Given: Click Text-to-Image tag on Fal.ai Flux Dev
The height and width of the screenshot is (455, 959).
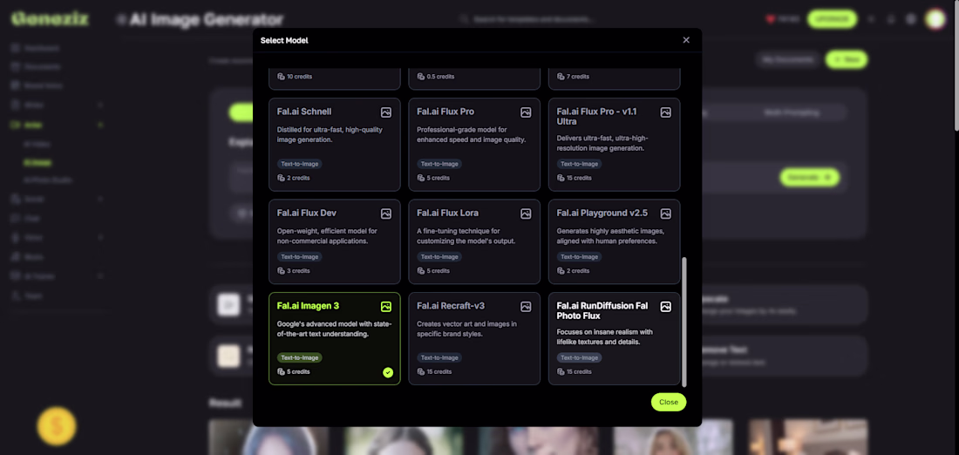Looking at the screenshot, I should point(300,257).
